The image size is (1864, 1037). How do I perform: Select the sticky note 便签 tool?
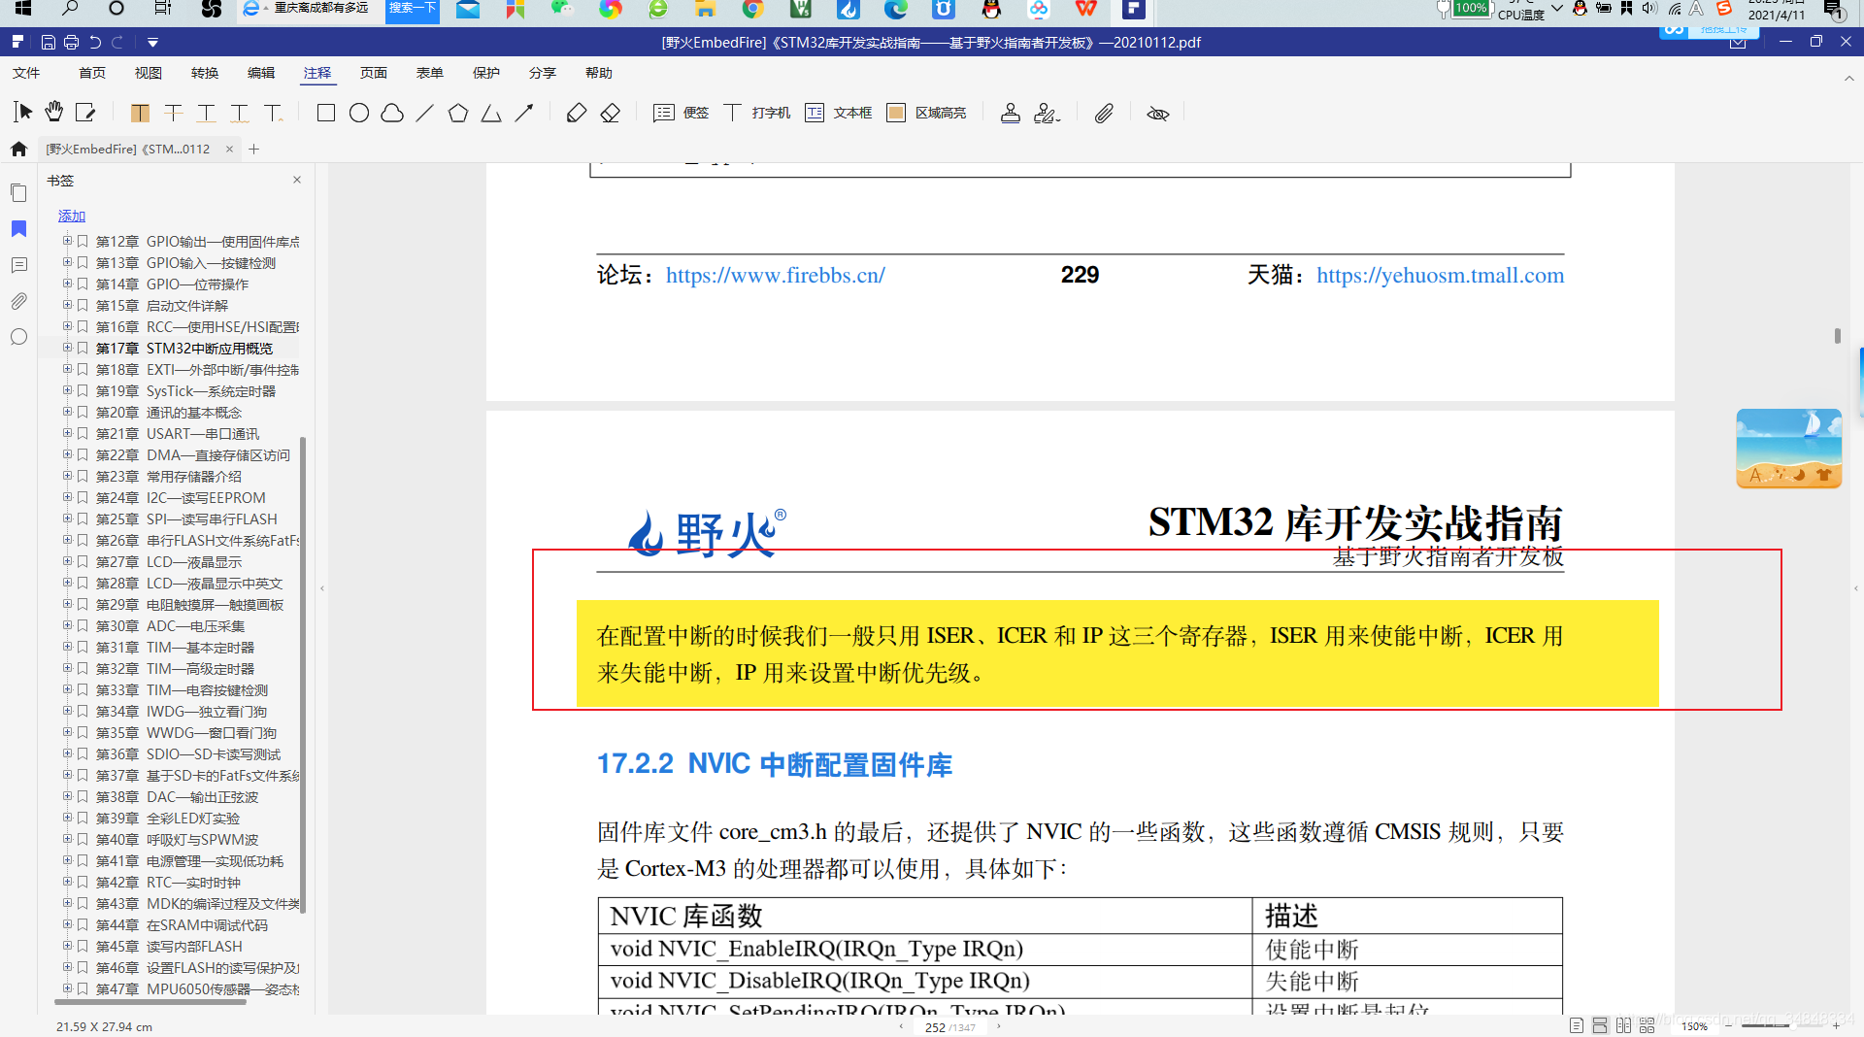[x=682, y=113]
